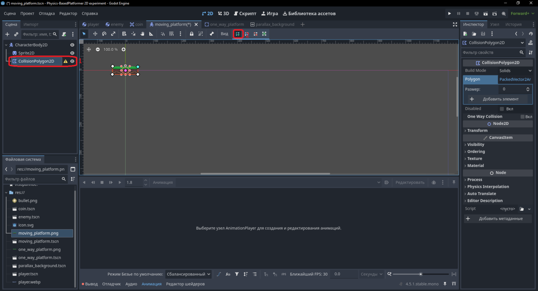Viewport: 538px width, 291px height.
Task: Click the delete polygon points tool
Action: [255, 34]
